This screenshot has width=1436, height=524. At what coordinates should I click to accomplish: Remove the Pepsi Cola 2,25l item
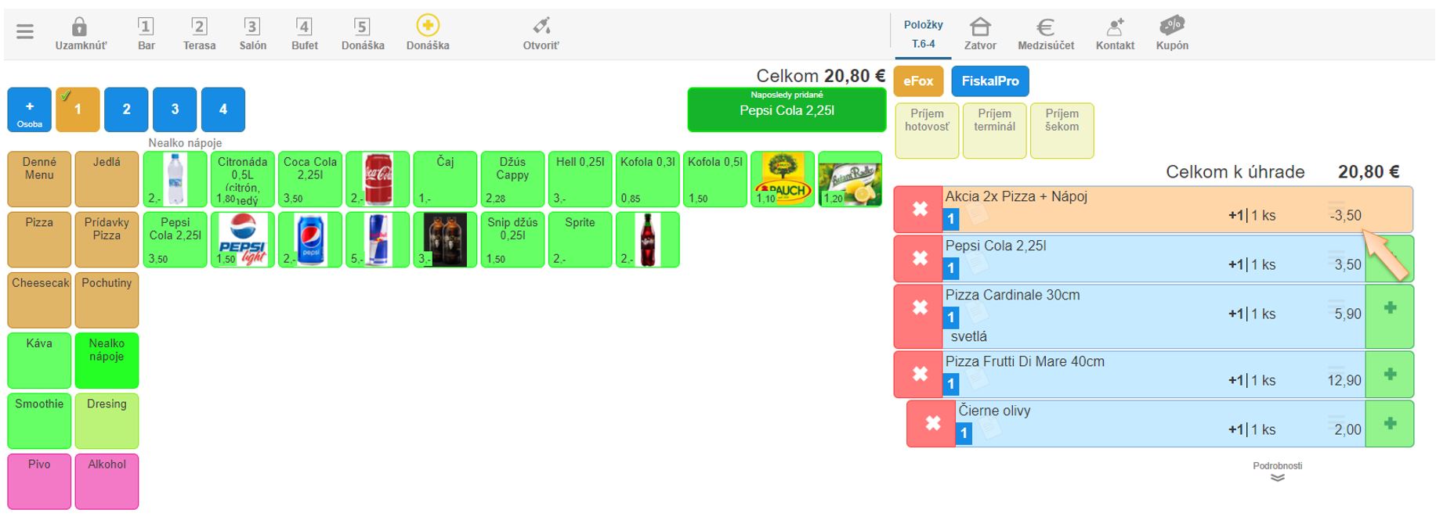click(919, 259)
